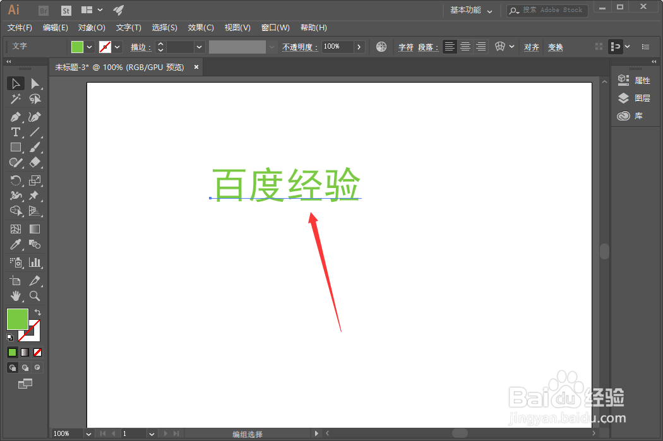Select the Selection tool (black arrow)
Image resolution: width=663 pixels, height=441 pixels.
coord(16,84)
